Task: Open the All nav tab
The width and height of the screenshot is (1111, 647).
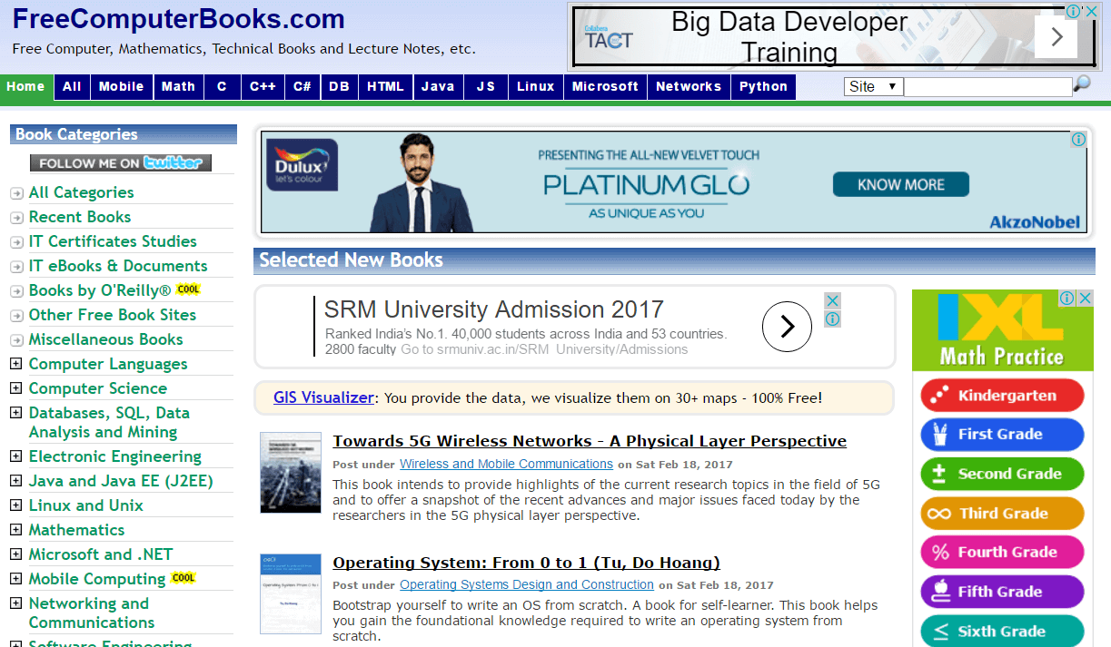Action: [72, 87]
